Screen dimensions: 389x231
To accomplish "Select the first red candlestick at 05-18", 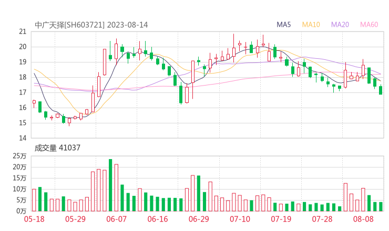I will click(34, 102).
